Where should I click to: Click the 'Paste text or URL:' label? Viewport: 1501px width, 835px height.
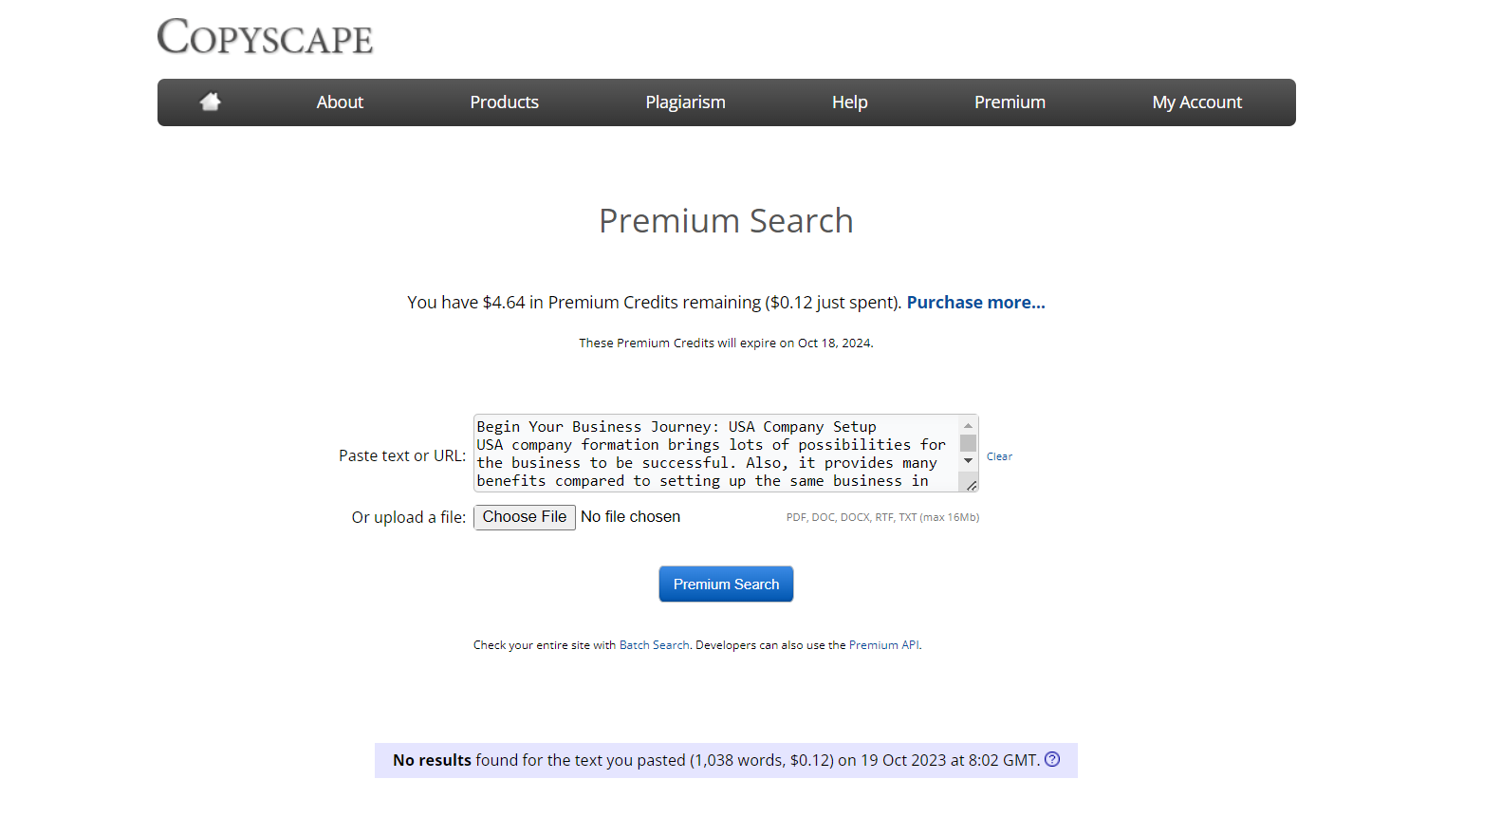[402, 455]
